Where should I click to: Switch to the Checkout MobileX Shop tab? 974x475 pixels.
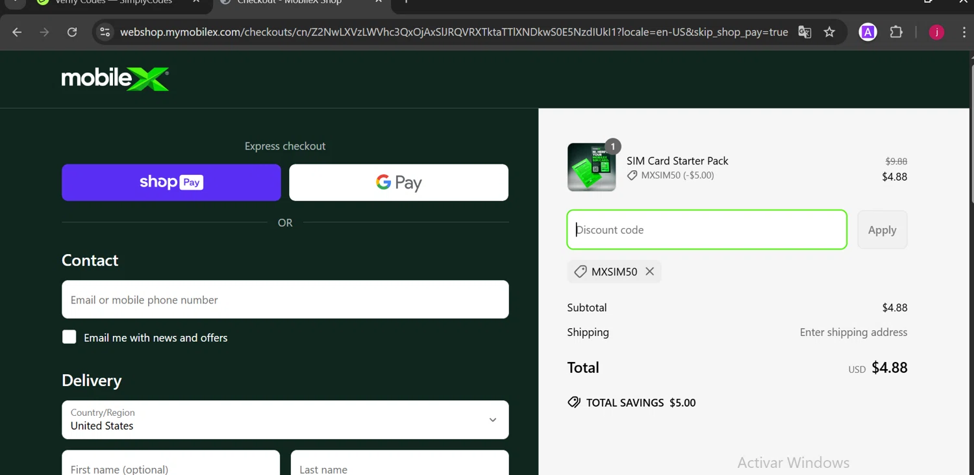point(289,2)
